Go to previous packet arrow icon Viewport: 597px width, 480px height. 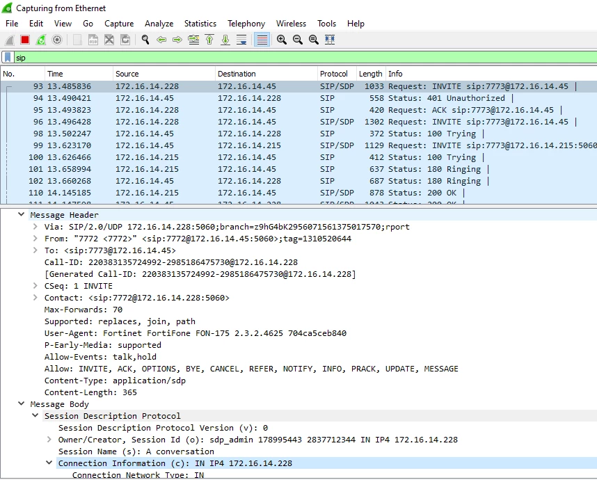point(161,40)
